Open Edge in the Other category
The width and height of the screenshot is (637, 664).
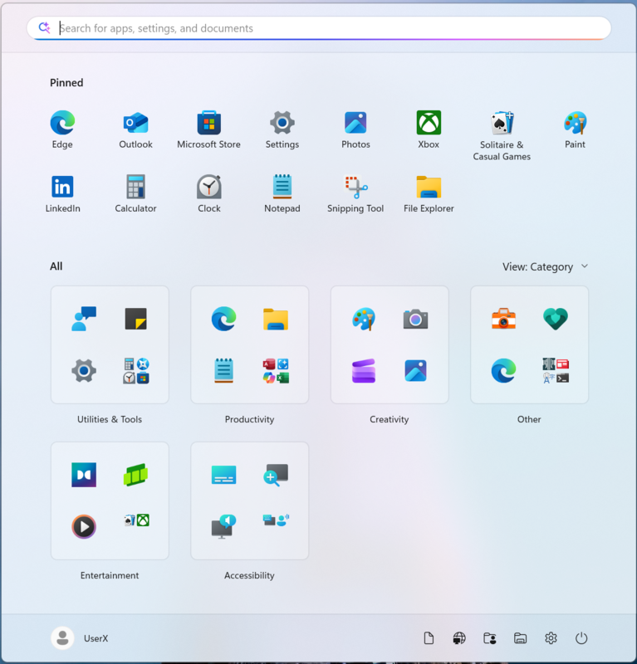point(503,370)
